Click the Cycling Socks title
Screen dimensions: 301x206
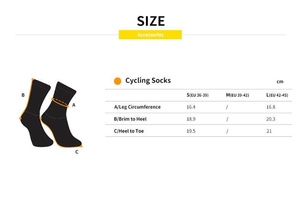[148, 80]
